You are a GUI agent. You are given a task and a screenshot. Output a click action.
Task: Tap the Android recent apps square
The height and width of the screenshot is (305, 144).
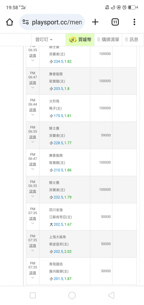(x=33, y=295)
